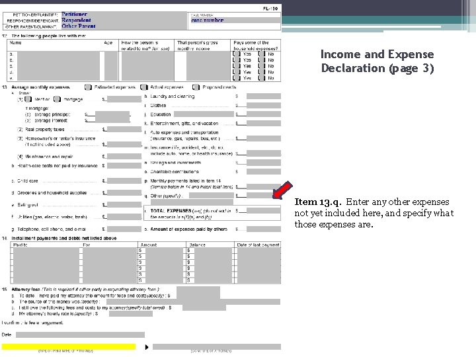
Task: Click the Savings and investments amount field
Action: click(264, 163)
